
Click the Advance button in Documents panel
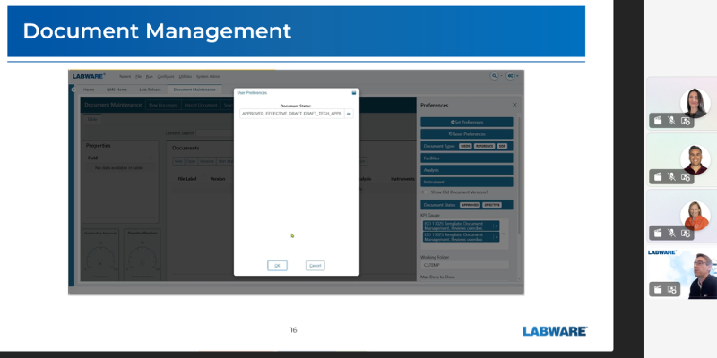(207, 161)
